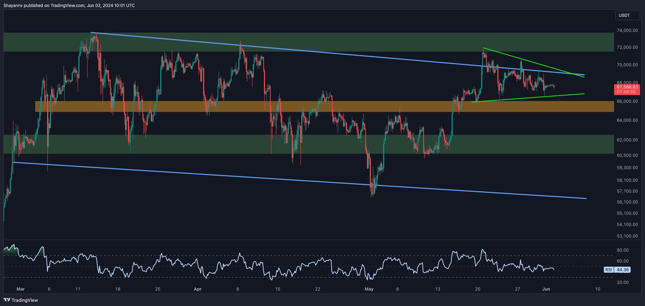Viewport: 645px width, 306px height.
Task: Click the orange support zone band
Action: point(324,107)
